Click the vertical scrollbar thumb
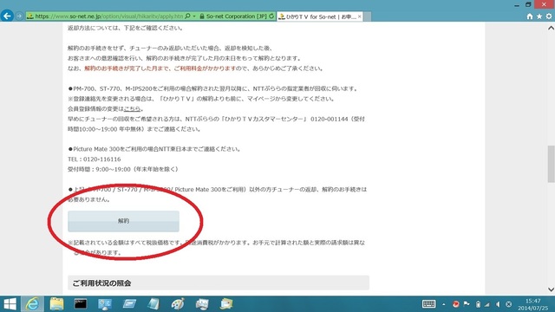555x312 pixels. tap(551, 164)
